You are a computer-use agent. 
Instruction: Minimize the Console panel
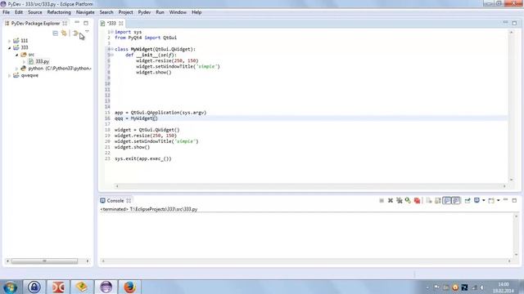505,200
